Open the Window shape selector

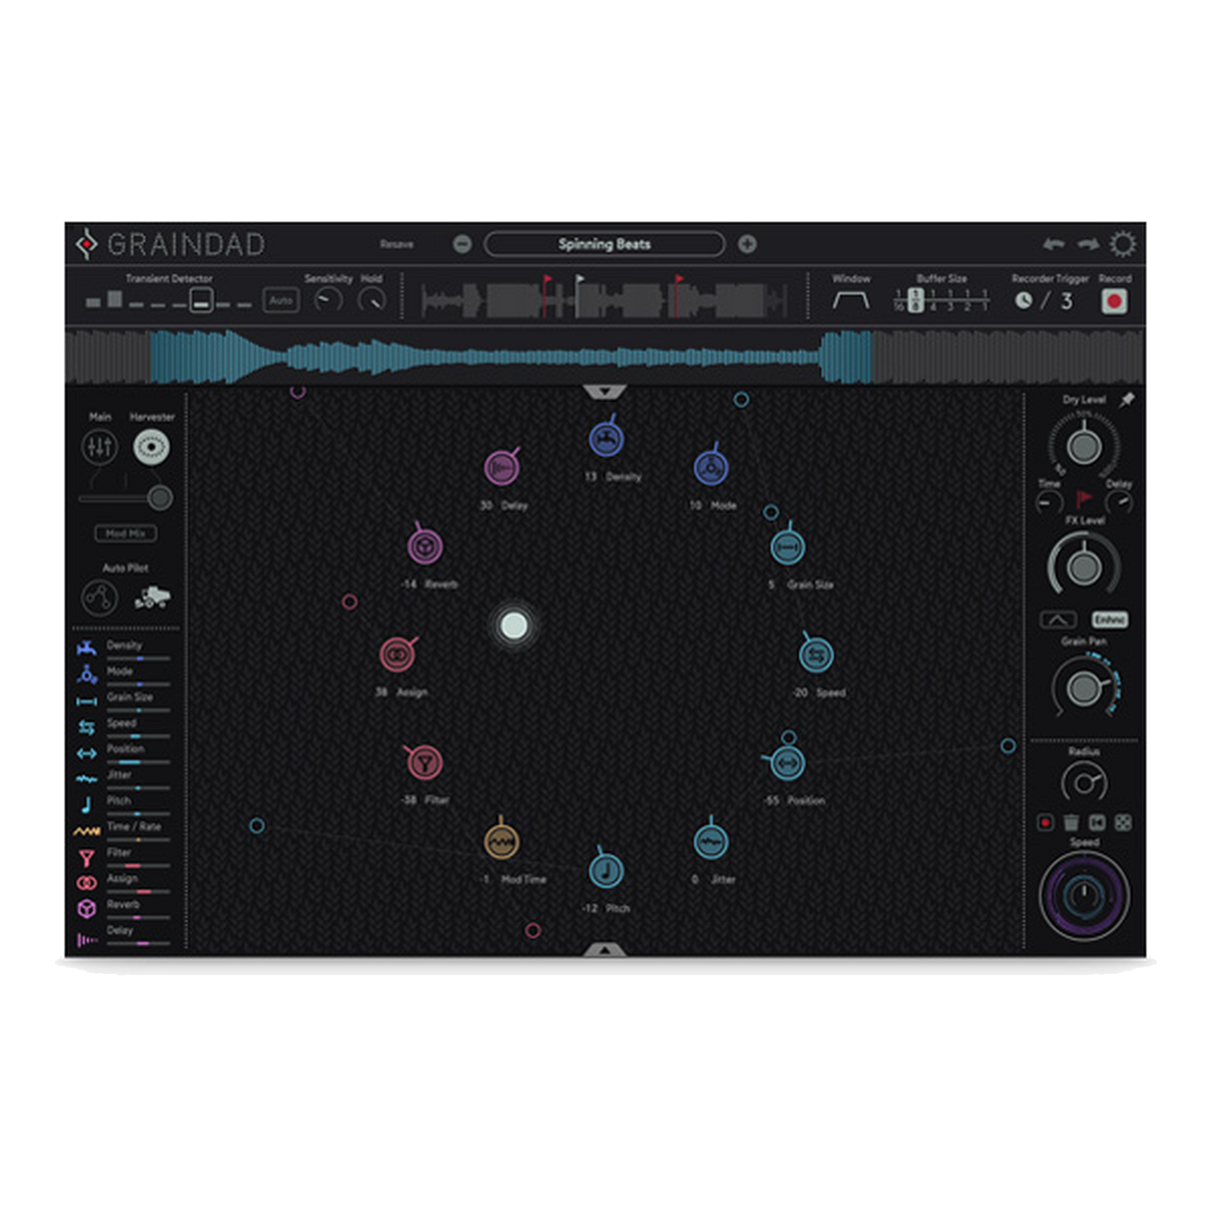pyautogui.click(x=851, y=299)
